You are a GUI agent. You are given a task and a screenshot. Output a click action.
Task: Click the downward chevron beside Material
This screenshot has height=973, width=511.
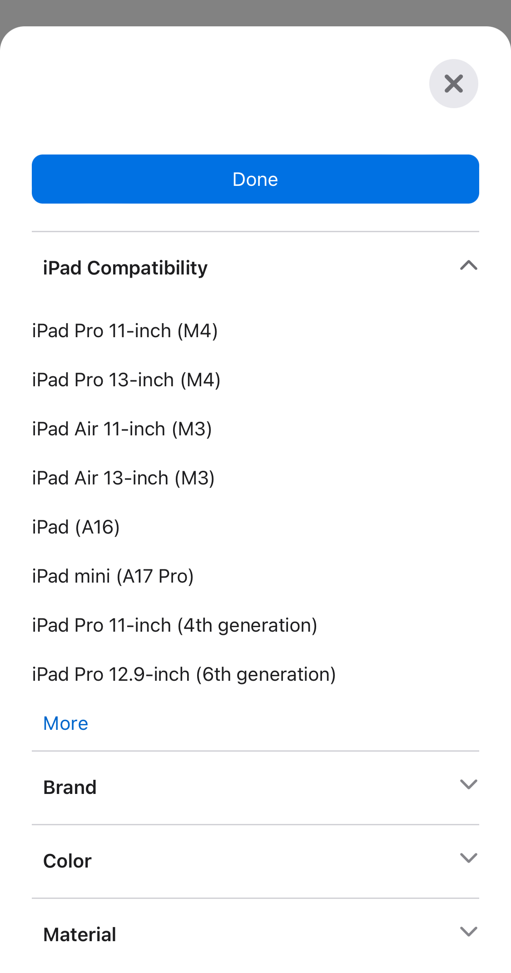tap(468, 932)
